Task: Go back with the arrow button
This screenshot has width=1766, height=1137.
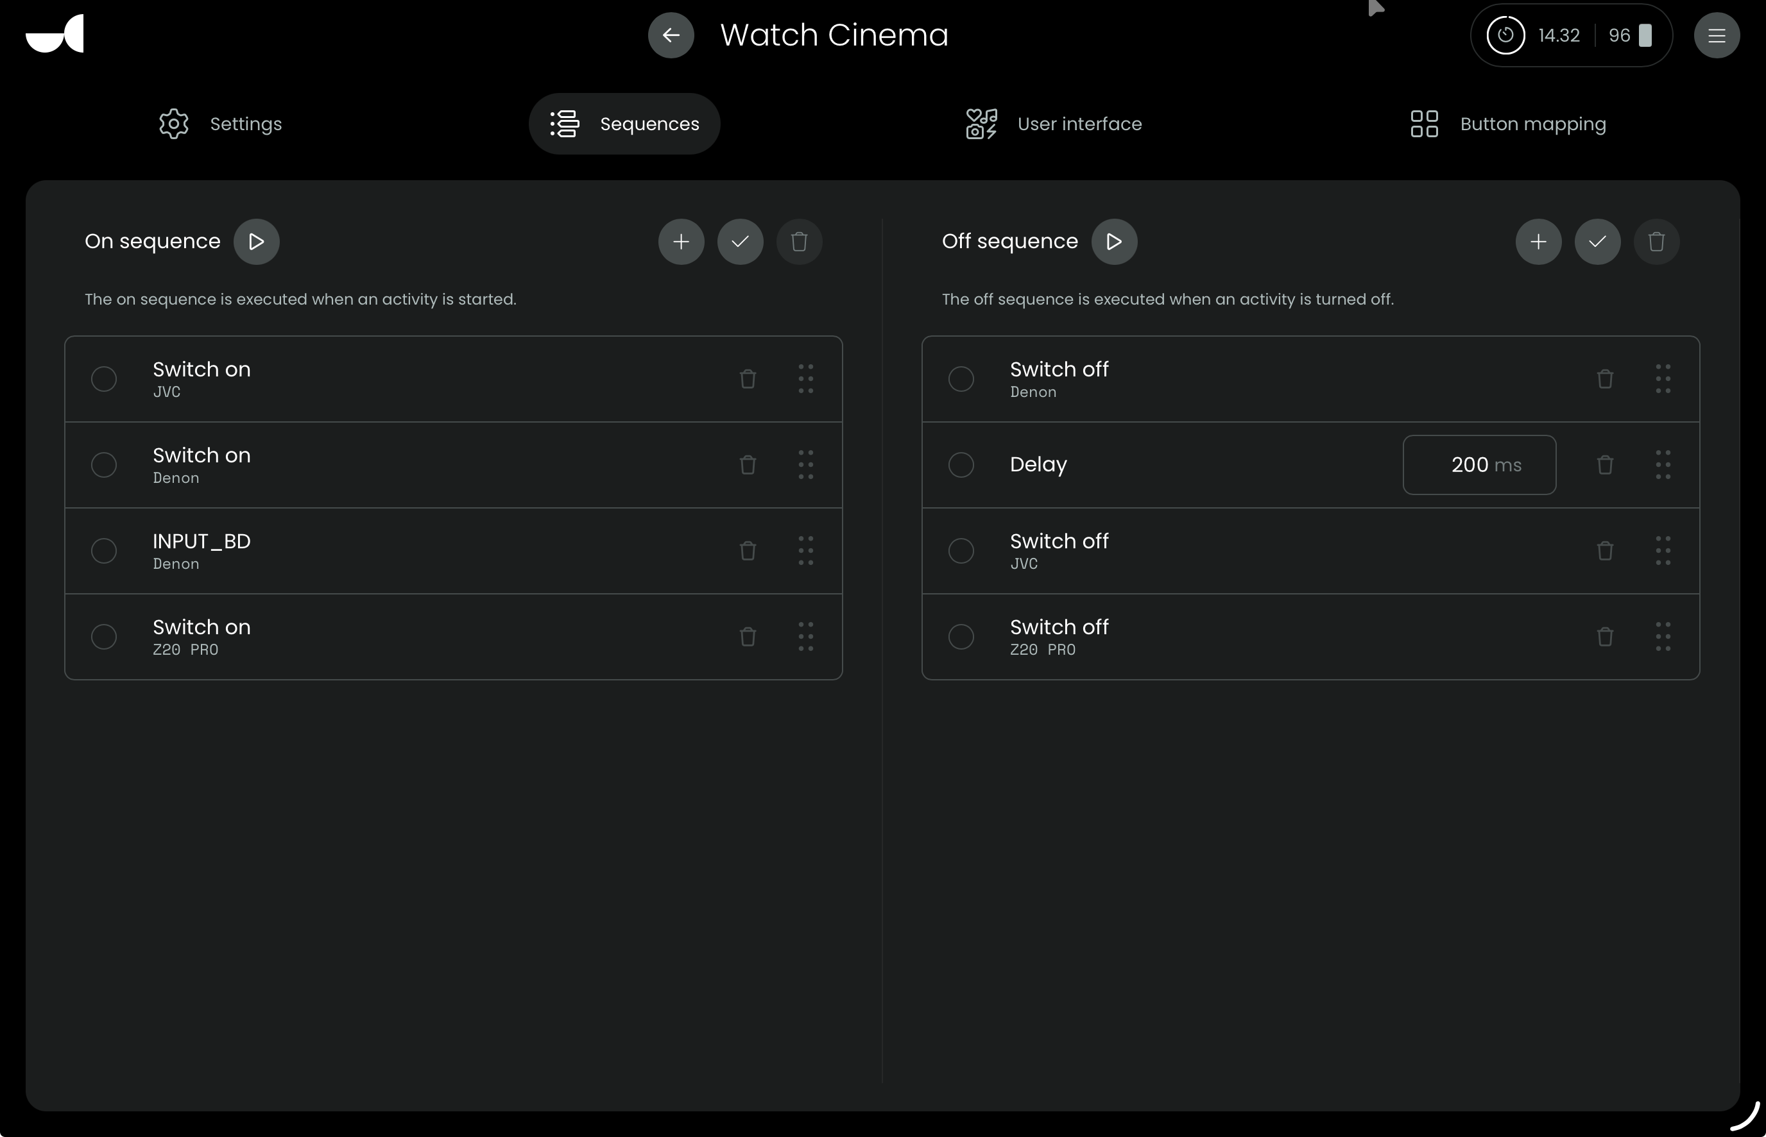Action: pos(671,35)
